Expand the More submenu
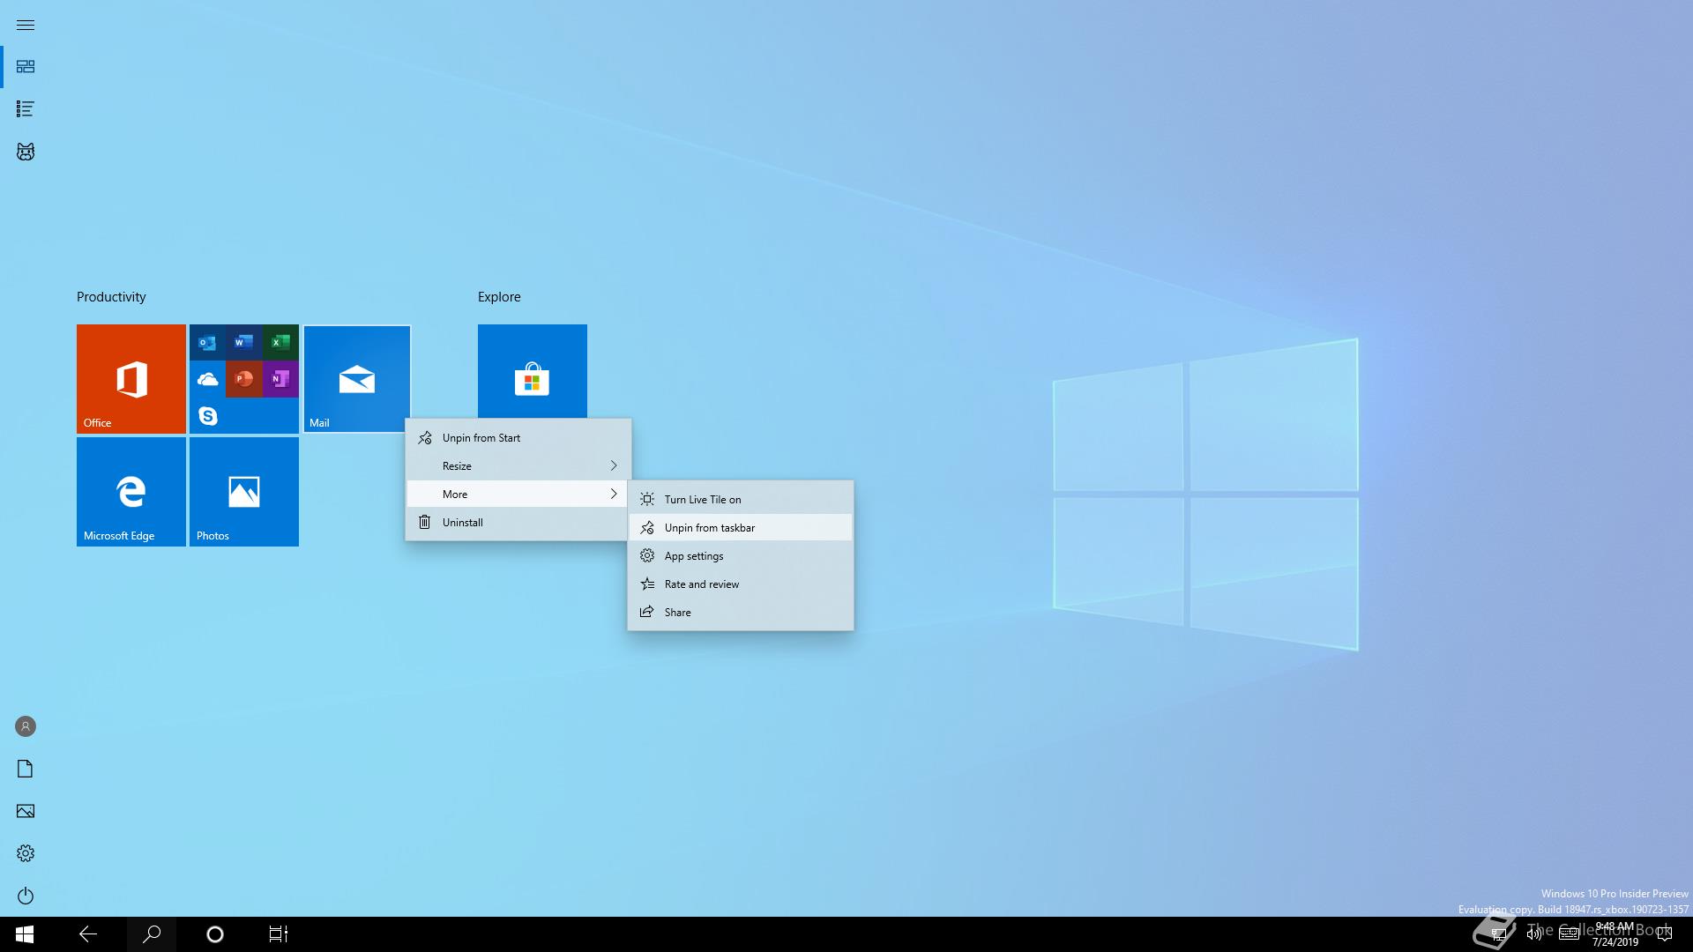Screen dimensions: 1693x952 (x=518, y=495)
